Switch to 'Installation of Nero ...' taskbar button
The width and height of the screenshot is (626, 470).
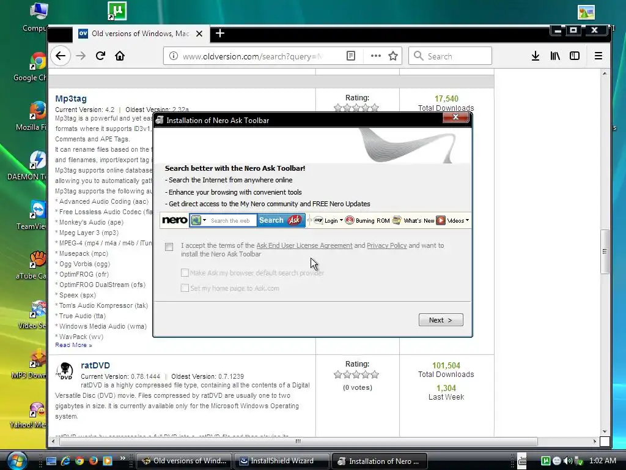tap(379, 461)
